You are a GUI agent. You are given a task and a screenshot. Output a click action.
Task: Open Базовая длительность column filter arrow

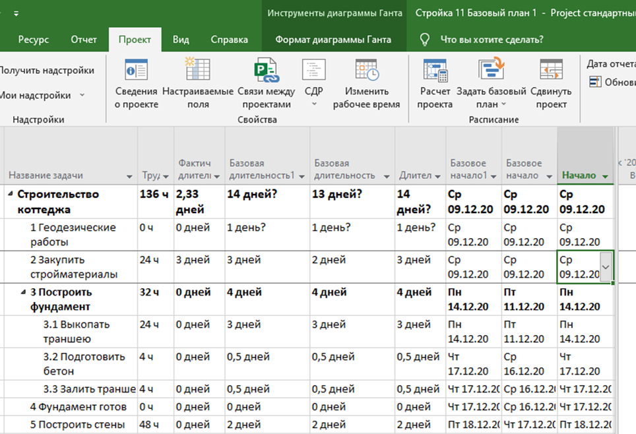tap(387, 177)
